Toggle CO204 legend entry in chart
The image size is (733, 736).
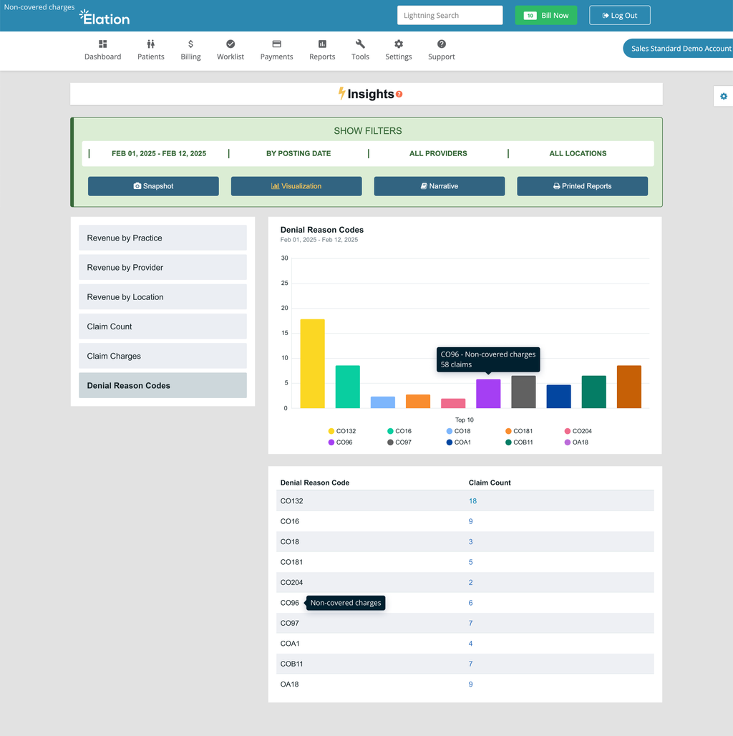pyautogui.click(x=578, y=431)
